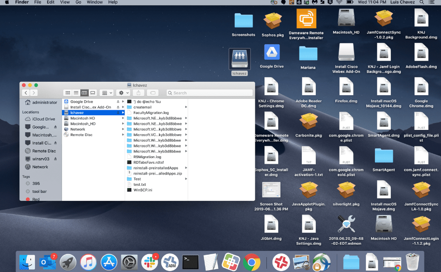Open the Help menu
This screenshot has height=272, width=441.
point(113,2)
